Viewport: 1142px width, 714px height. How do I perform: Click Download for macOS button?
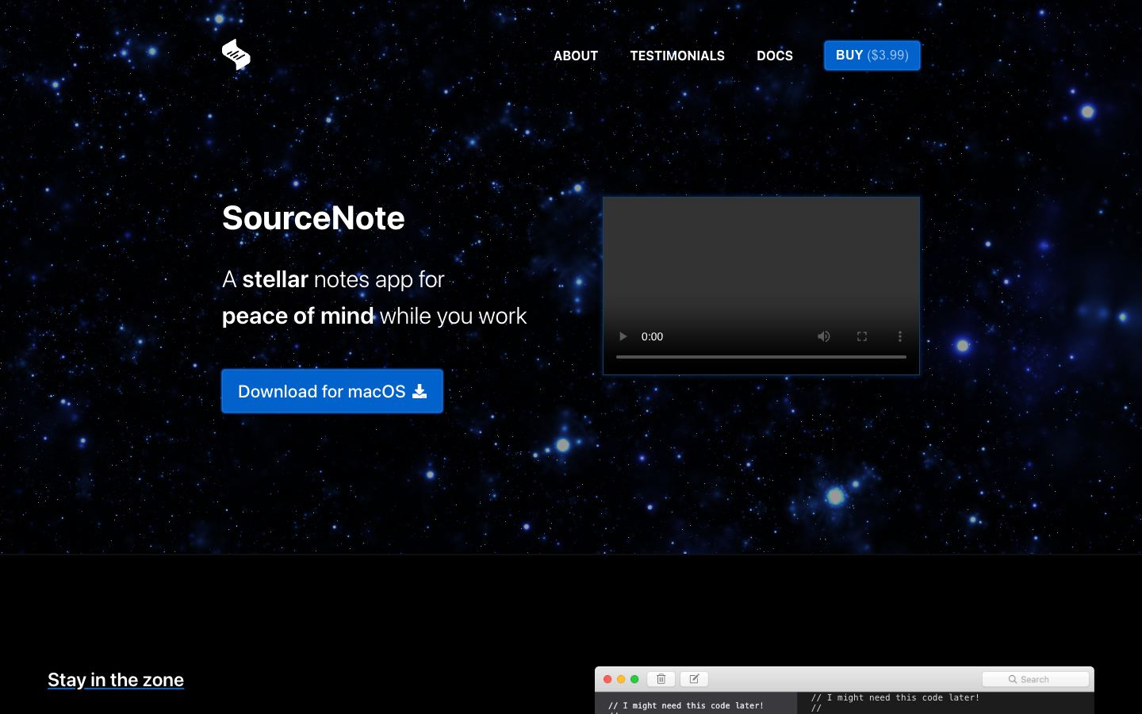332,391
